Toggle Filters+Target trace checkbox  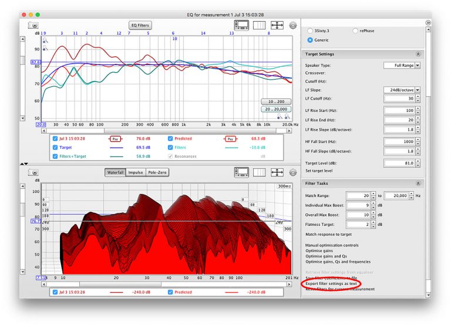coord(55,156)
